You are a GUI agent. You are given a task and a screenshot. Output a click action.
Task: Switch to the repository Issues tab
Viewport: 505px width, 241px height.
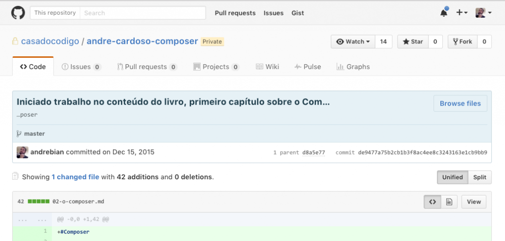tap(81, 67)
